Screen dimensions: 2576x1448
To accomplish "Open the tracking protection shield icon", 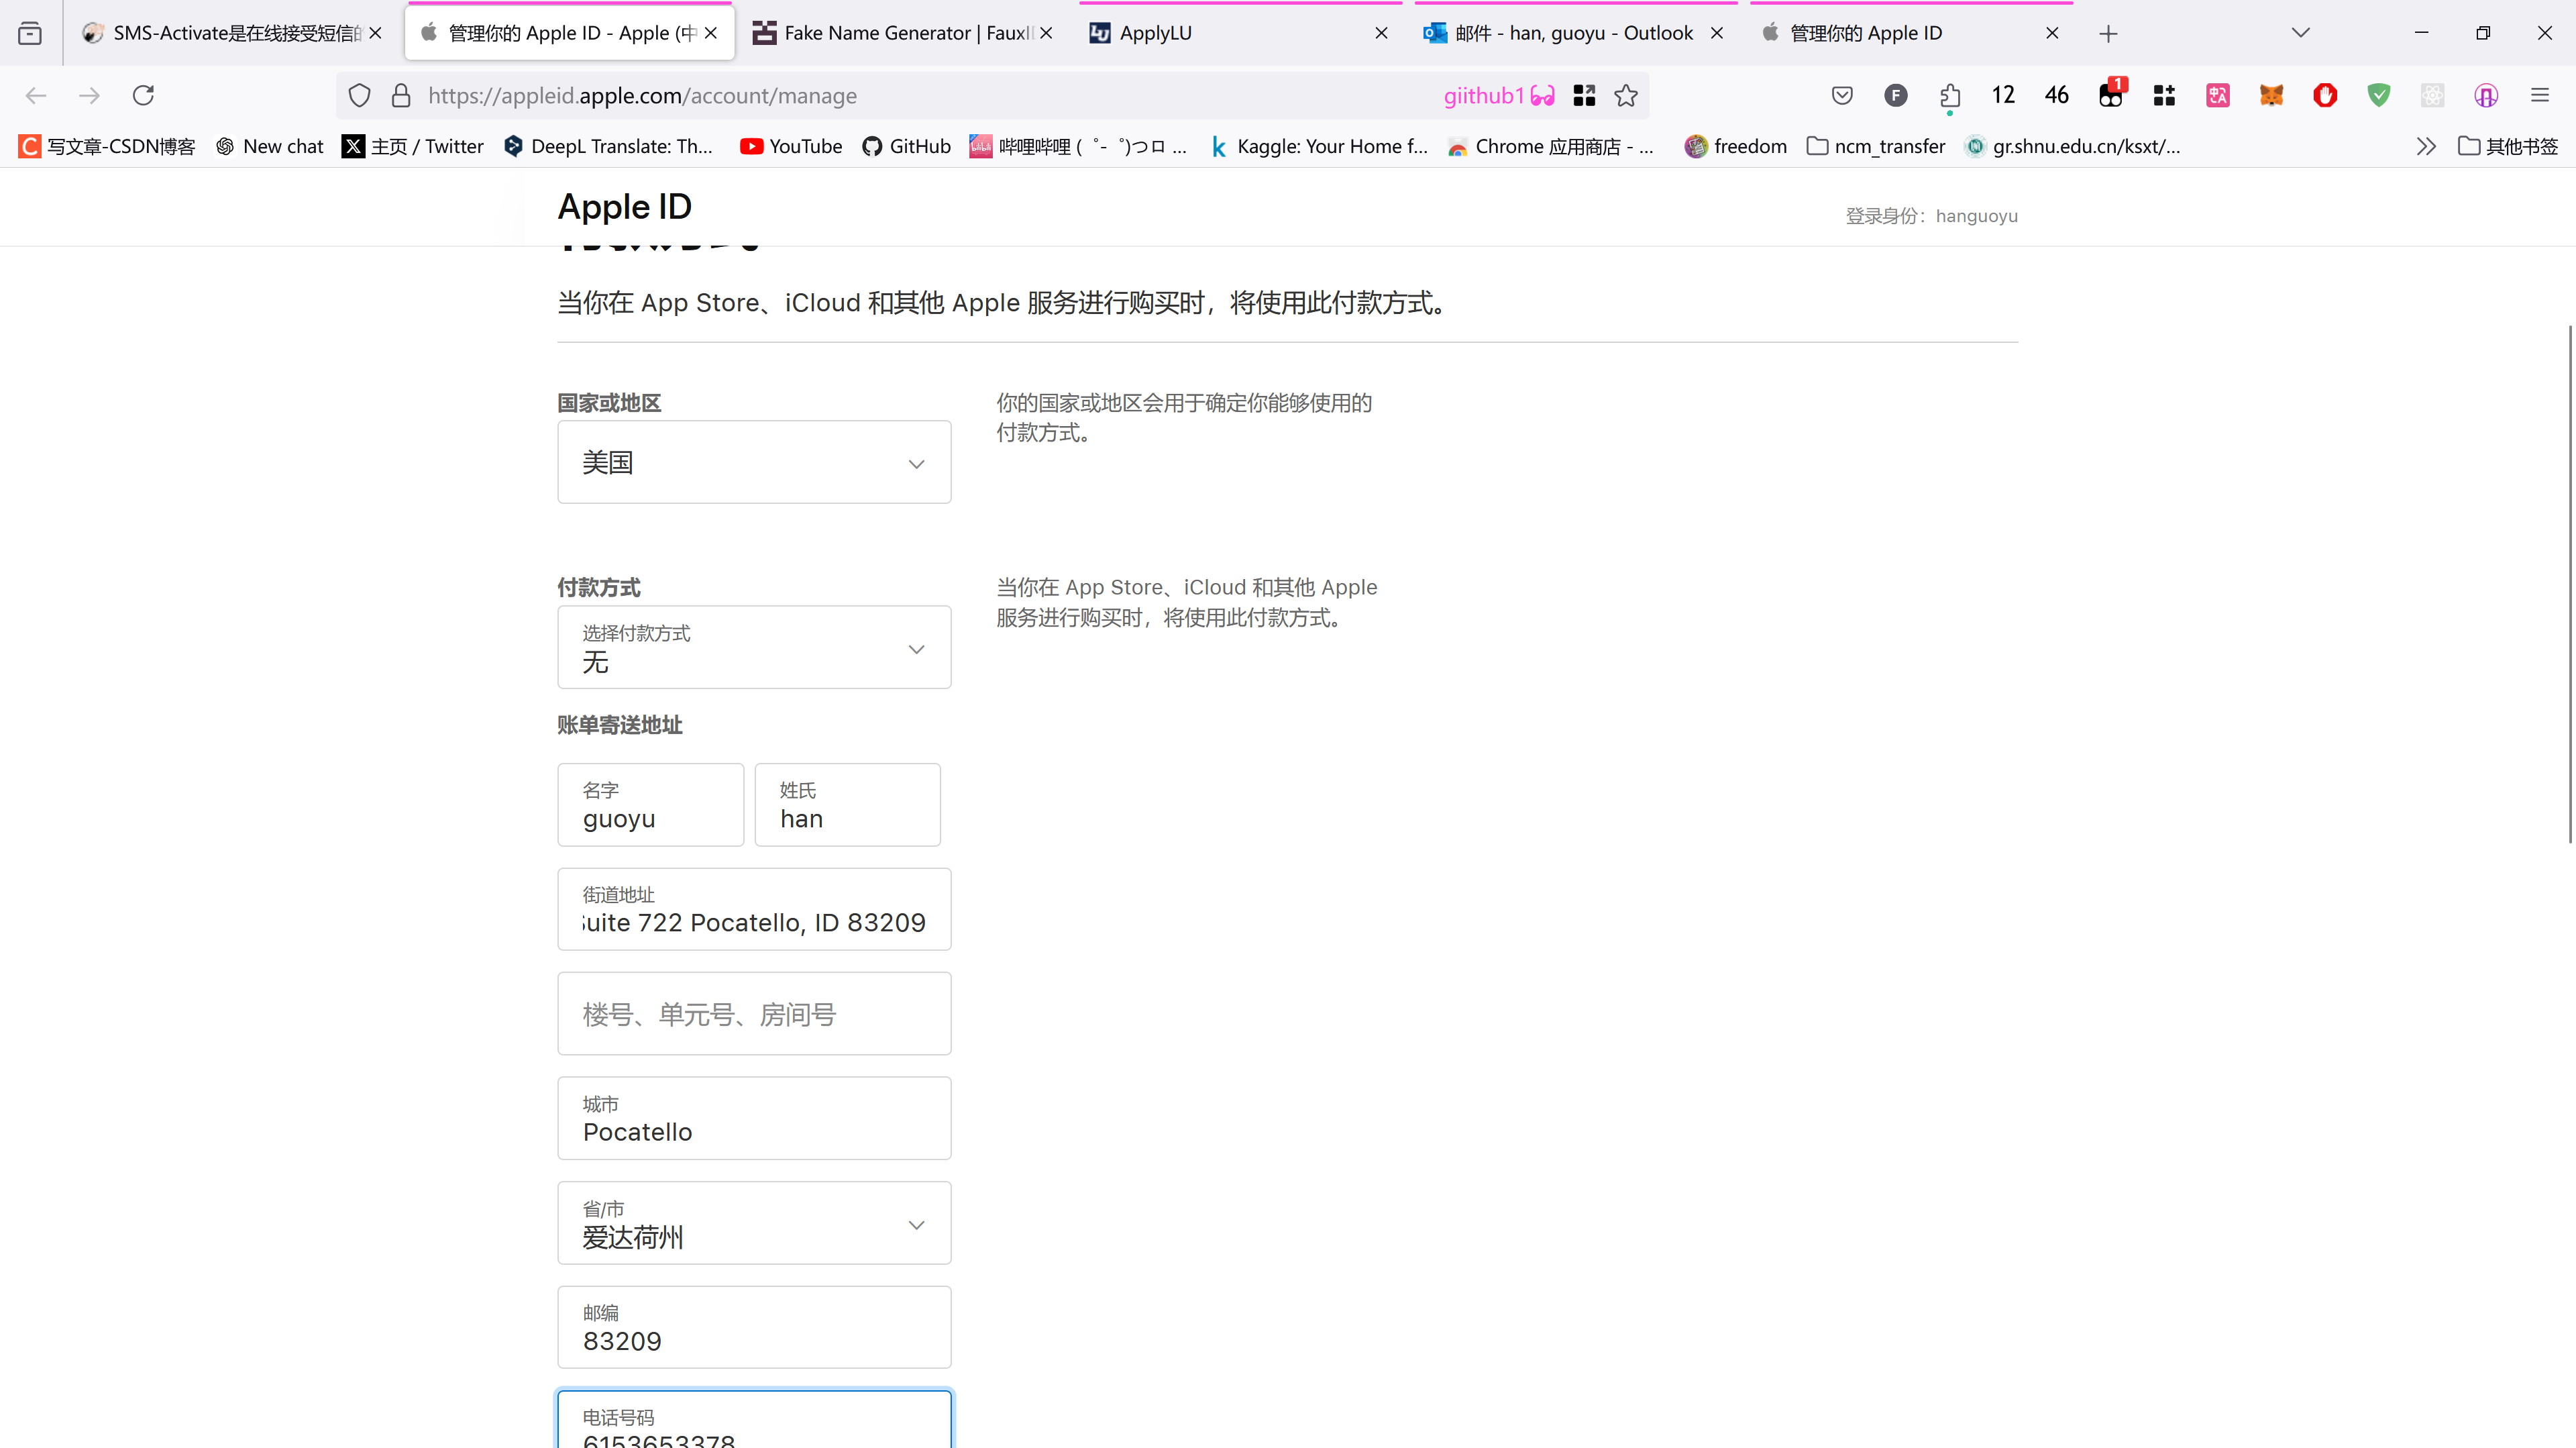I will tap(359, 96).
